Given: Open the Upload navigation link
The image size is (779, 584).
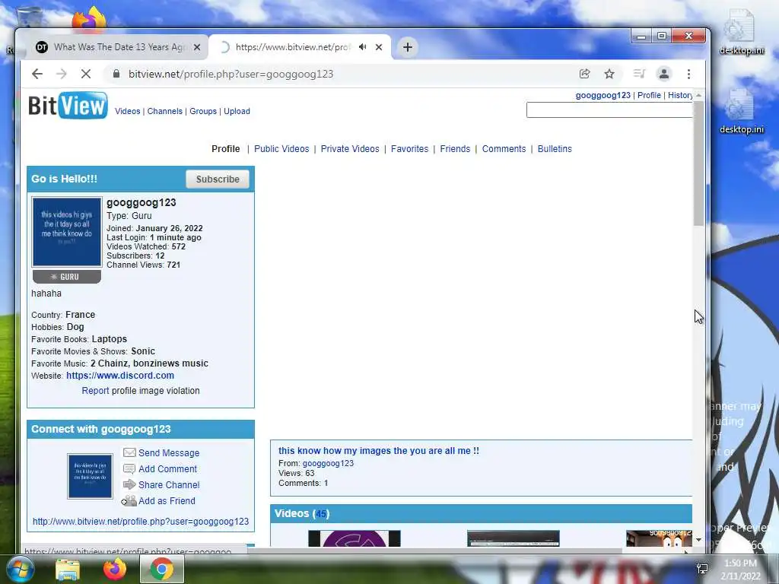Looking at the screenshot, I should 237,111.
